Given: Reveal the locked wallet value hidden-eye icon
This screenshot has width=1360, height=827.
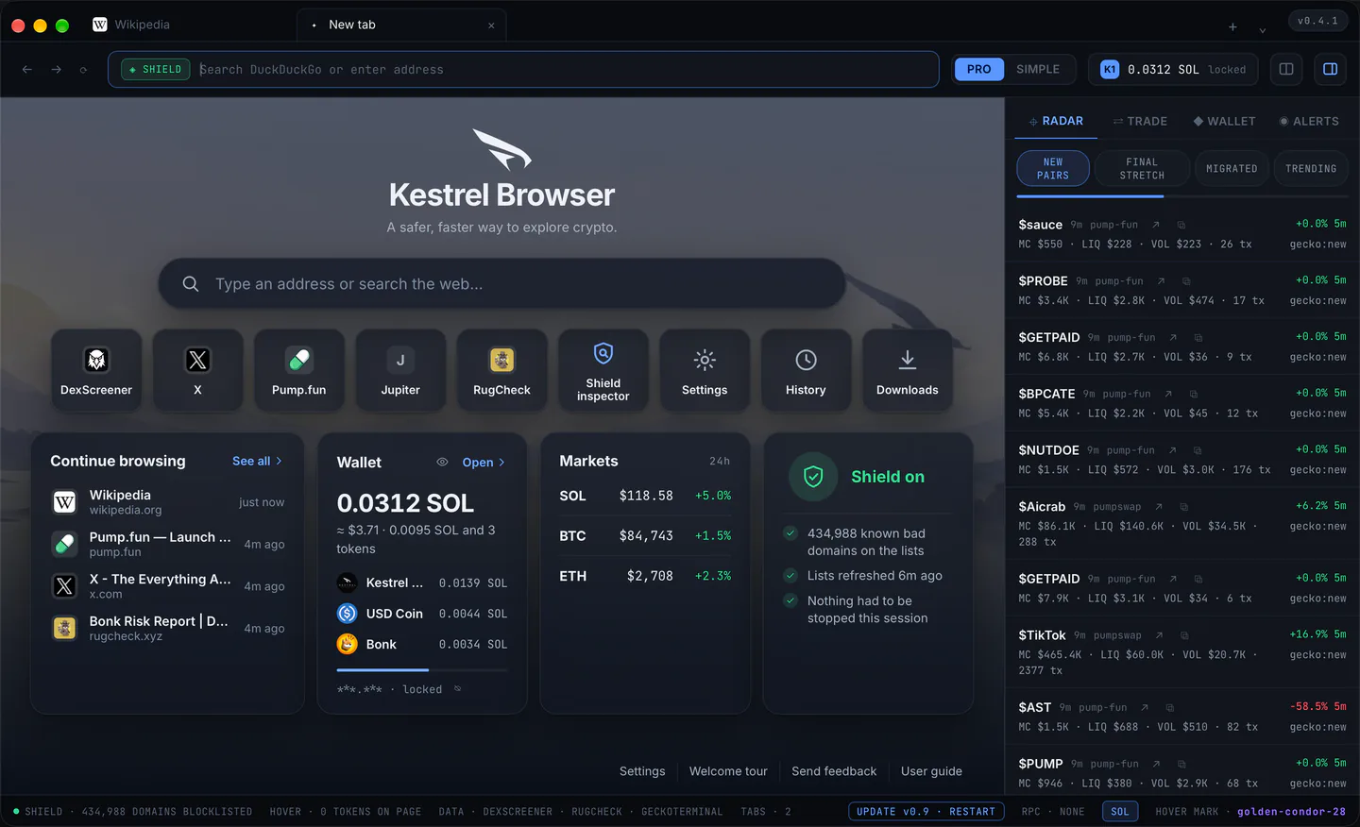Looking at the screenshot, I should pos(458,689).
